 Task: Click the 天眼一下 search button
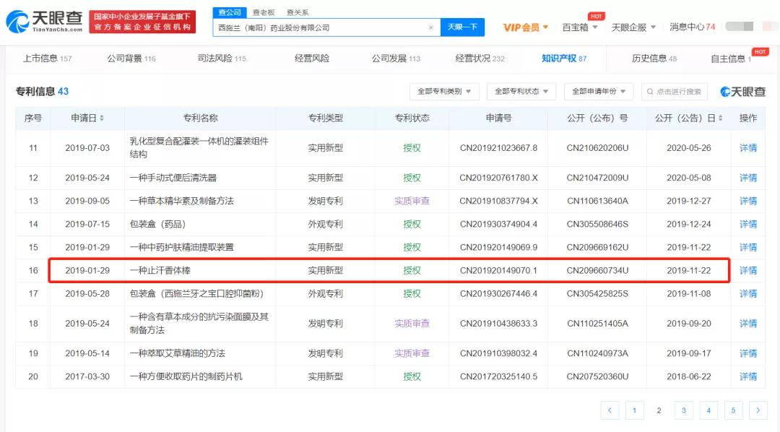463,27
